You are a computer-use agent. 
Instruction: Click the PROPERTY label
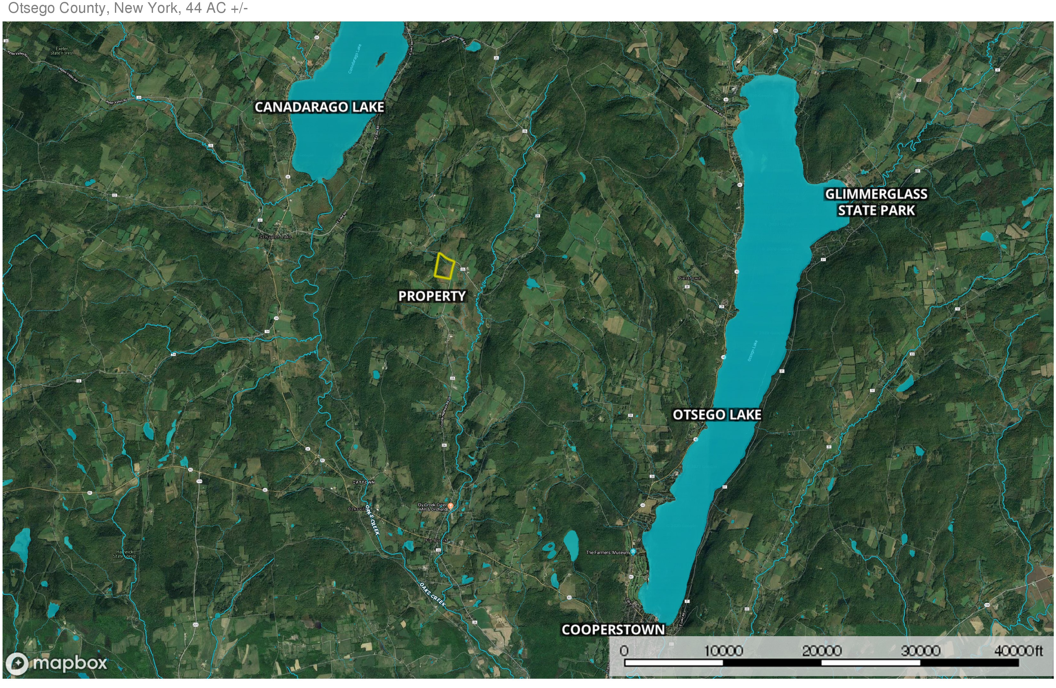click(432, 296)
